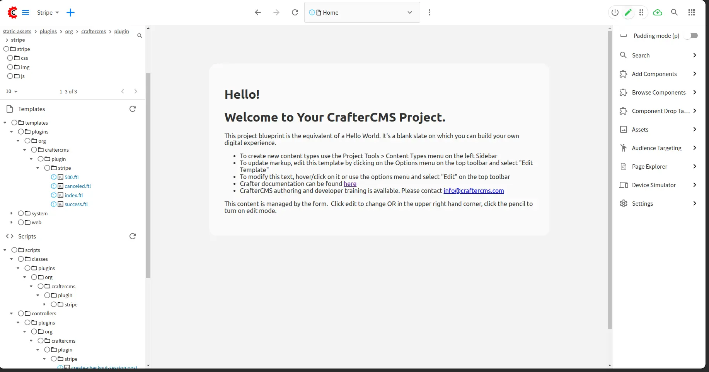The height and width of the screenshot is (372, 709).
Task: Select radio button beside system folder
Action: click(21, 213)
